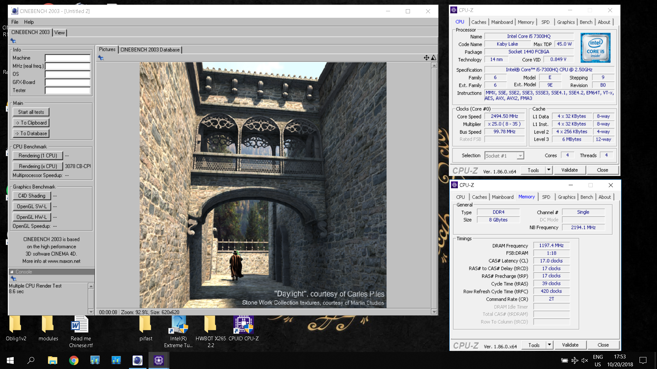This screenshot has height=369, width=657.
Task: Click the pin icon below CINEBENCH 2003 tab
Action: pos(13,41)
